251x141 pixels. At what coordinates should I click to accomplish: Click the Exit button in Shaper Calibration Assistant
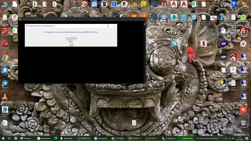71,45
